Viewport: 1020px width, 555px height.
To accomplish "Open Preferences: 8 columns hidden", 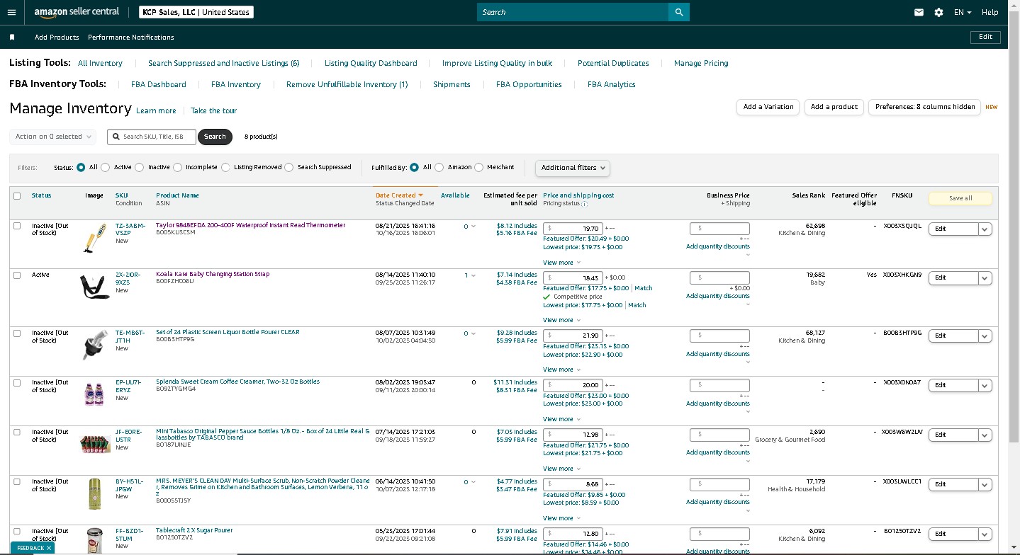I will [925, 107].
